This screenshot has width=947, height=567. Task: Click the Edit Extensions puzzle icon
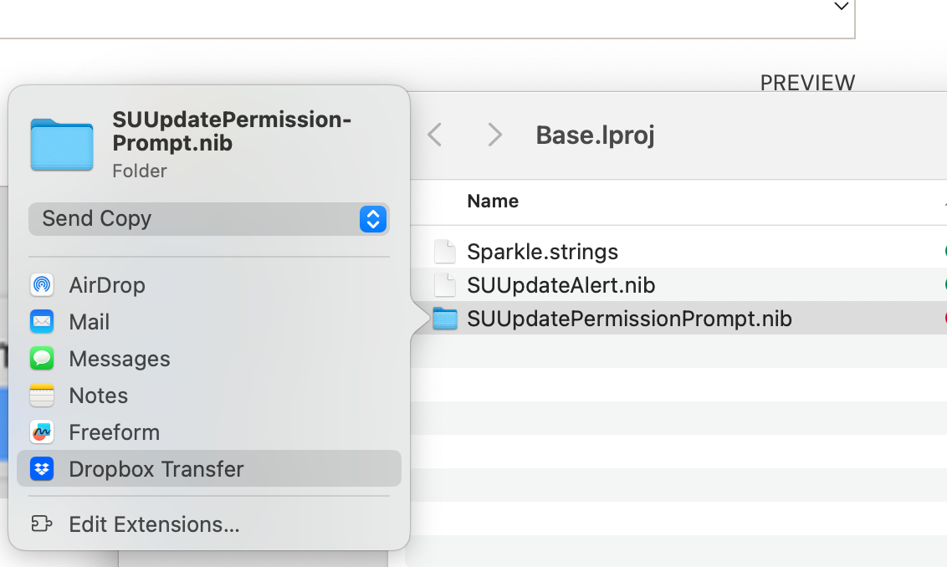[42, 524]
